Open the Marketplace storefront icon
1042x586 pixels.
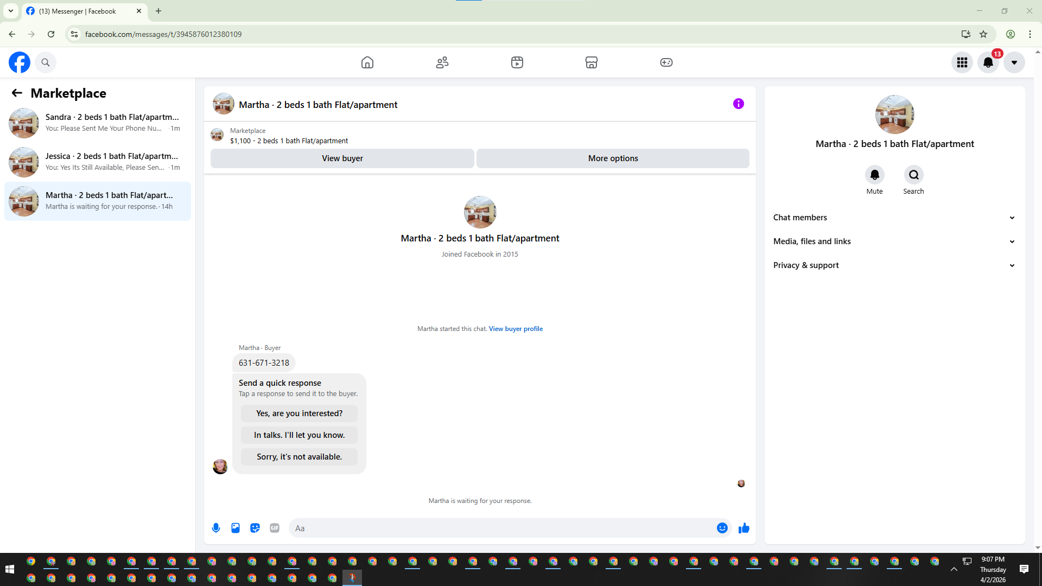pos(592,62)
